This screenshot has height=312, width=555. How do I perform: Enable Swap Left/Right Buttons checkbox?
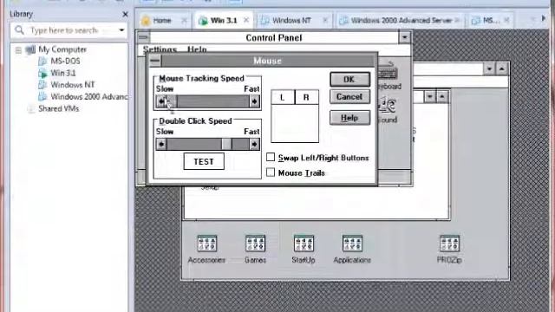tap(271, 157)
